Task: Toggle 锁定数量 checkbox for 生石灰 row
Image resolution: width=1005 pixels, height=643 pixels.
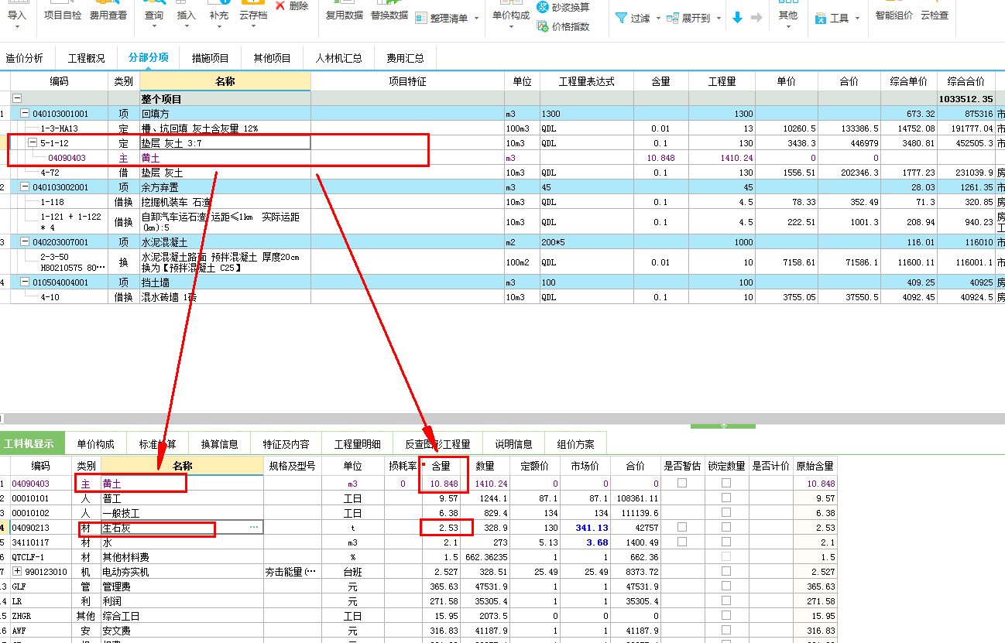Action: (726, 527)
